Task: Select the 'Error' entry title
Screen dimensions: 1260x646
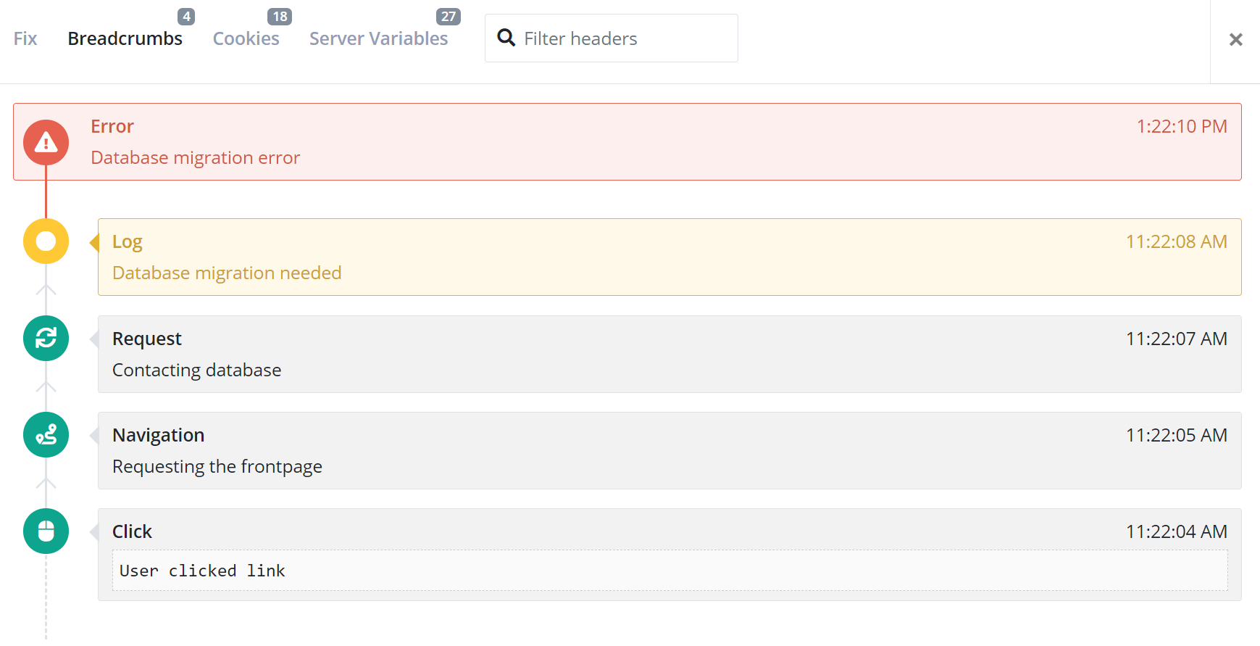Action: click(112, 126)
